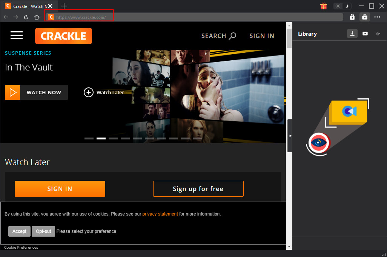This screenshot has width=387, height=257.
Task: Show downloads list in Library
Action: [x=352, y=34]
